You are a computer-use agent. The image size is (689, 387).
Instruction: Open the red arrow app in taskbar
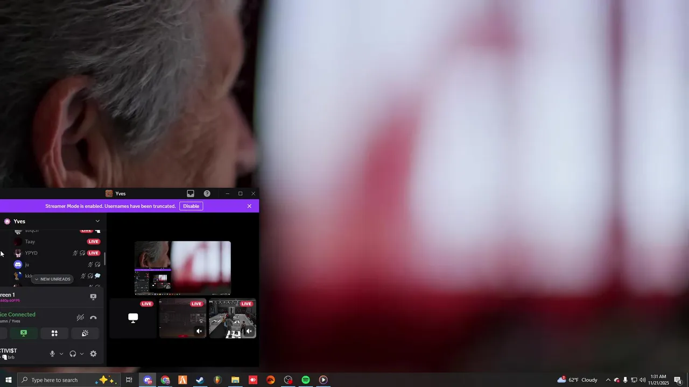click(x=253, y=380)
